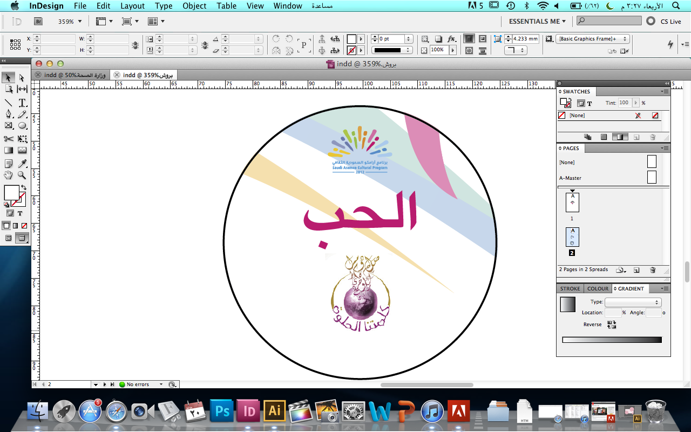
Task: Open the Gradient Type dropdown
Action: 633,302
